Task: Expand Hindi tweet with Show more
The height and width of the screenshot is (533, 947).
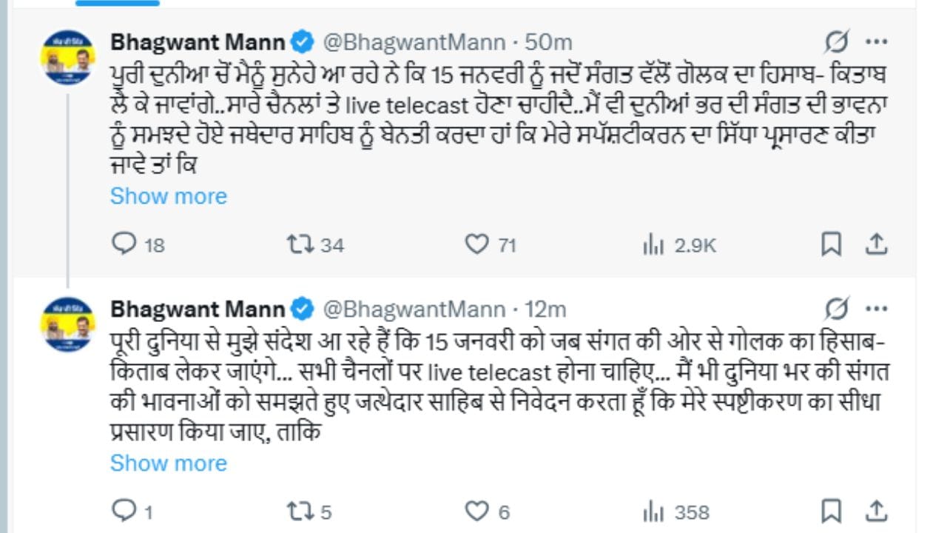Action: (169, 463)
